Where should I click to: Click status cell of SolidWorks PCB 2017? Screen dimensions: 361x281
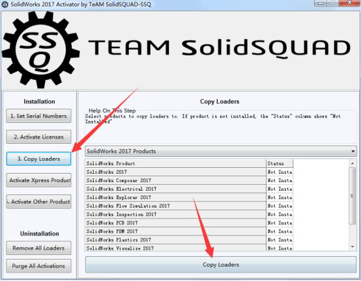280,223
